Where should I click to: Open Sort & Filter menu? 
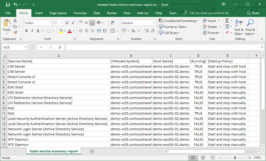pyautogui.click(x=239, y=27)
